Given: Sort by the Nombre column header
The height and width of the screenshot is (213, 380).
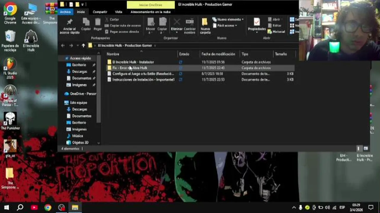Looking at the screenshot, I should tap(113, 54).
